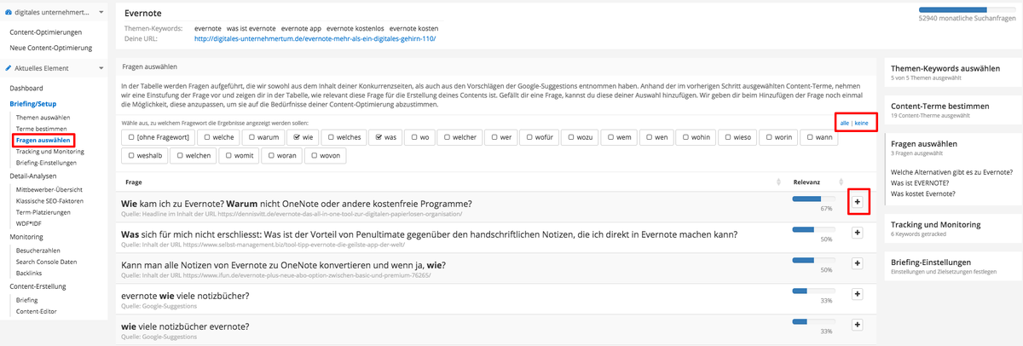Select all question words with 'alle'
Image resolution: width=1023 pixels, height=346 pixels.
845,124
